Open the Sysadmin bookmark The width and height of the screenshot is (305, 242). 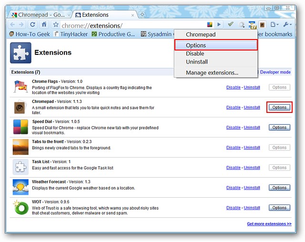click(157, 34)
